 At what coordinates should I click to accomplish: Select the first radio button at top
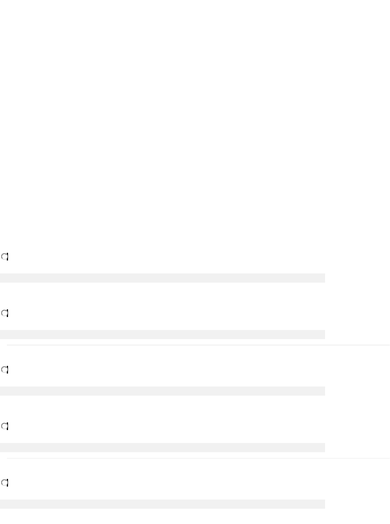(5, 257)
